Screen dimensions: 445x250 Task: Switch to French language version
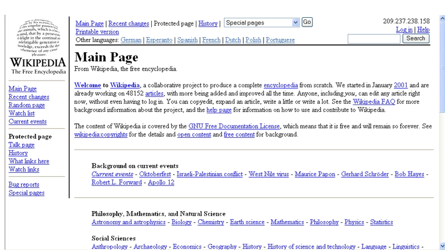point(211,40)
